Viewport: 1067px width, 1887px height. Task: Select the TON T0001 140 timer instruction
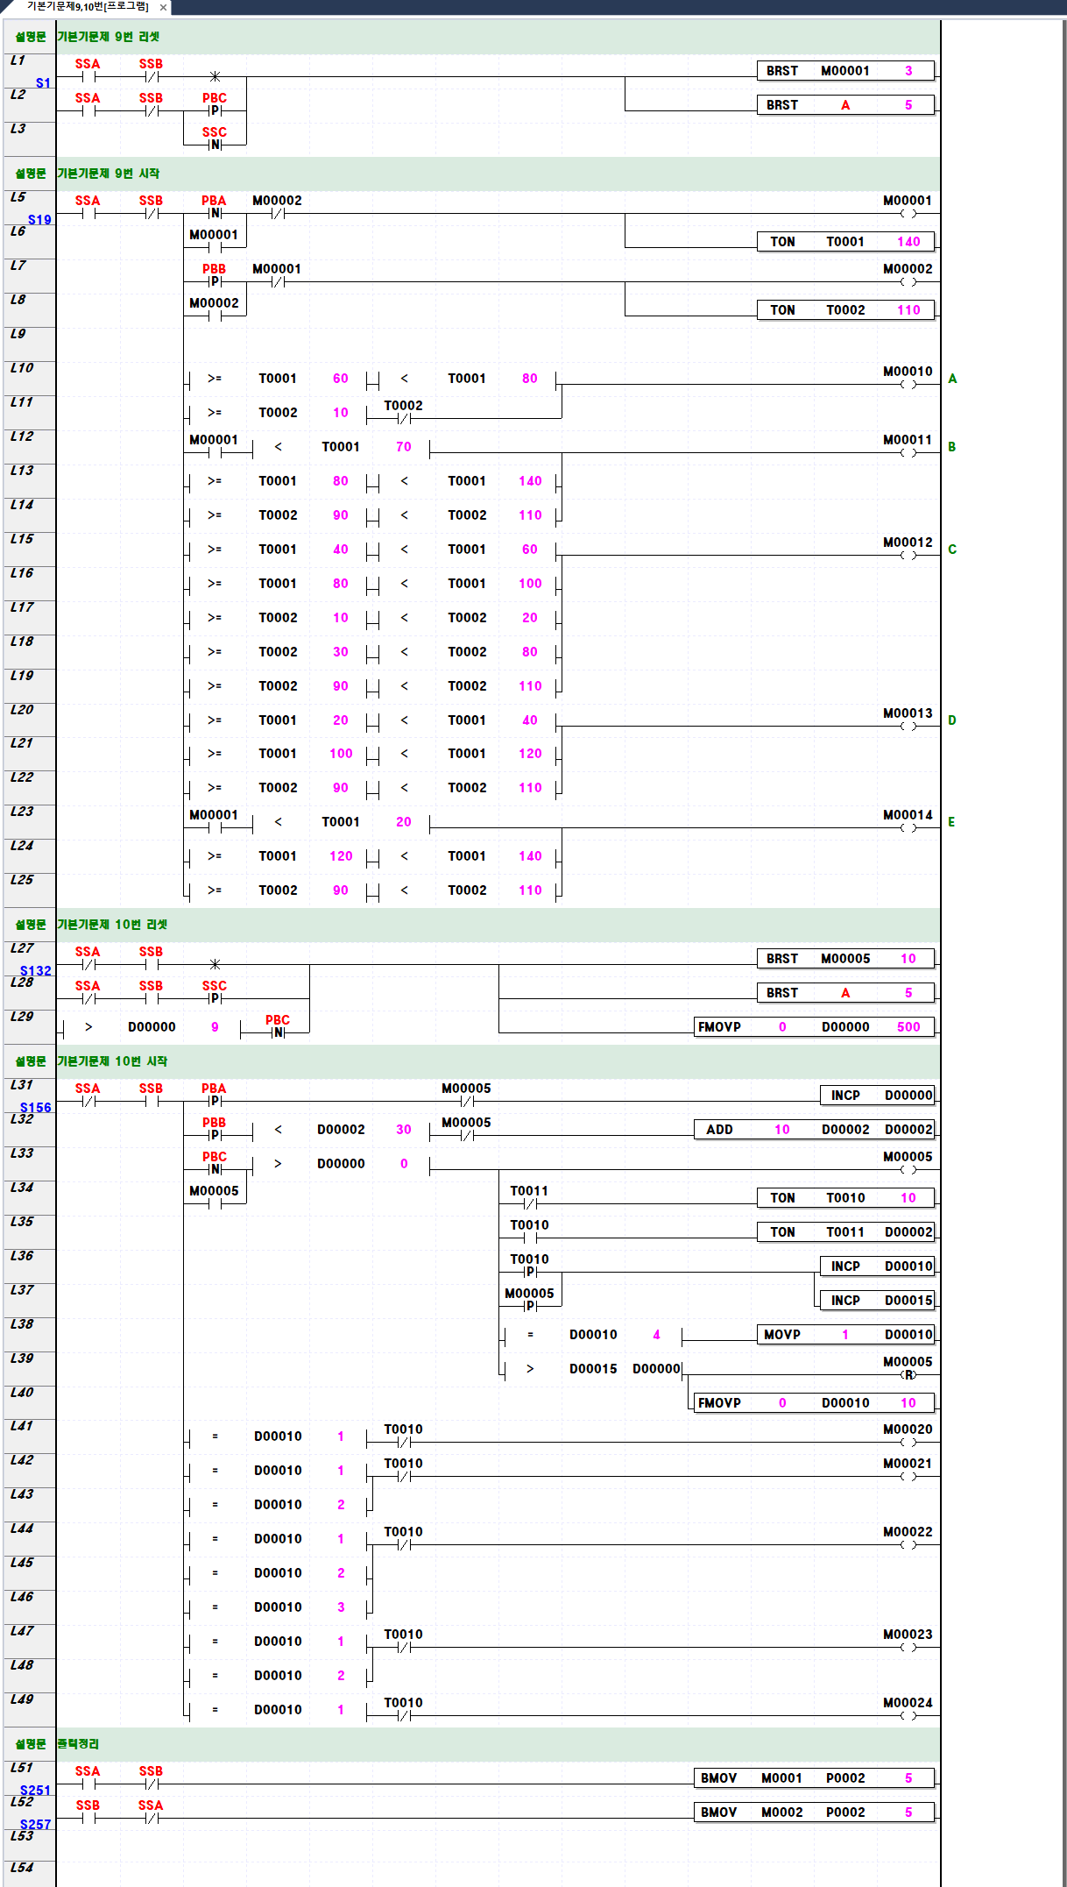(x=845, y=242)
